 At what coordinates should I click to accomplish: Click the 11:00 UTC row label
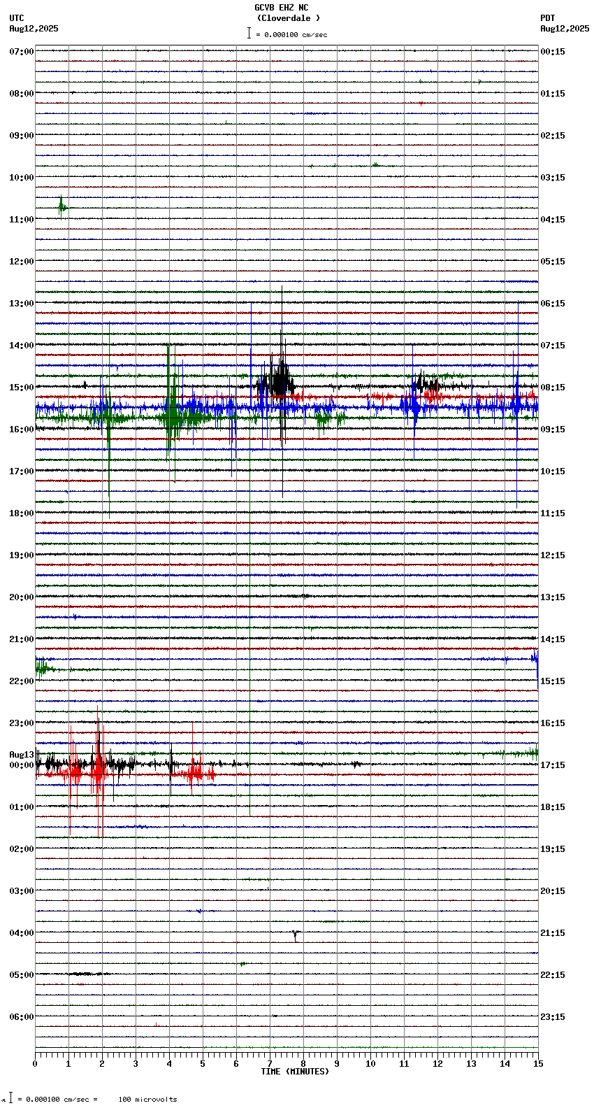click(x=21, y=220)
